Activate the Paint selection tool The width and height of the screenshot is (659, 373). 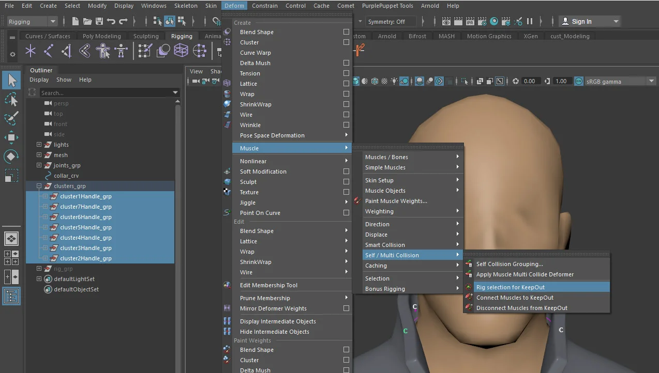(x=12, y=118)
